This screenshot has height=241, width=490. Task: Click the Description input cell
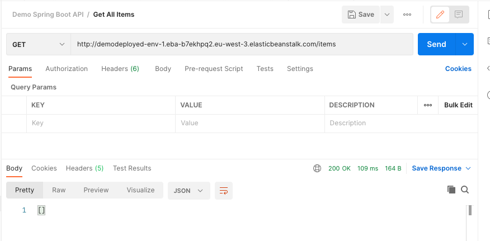point(401,123)
